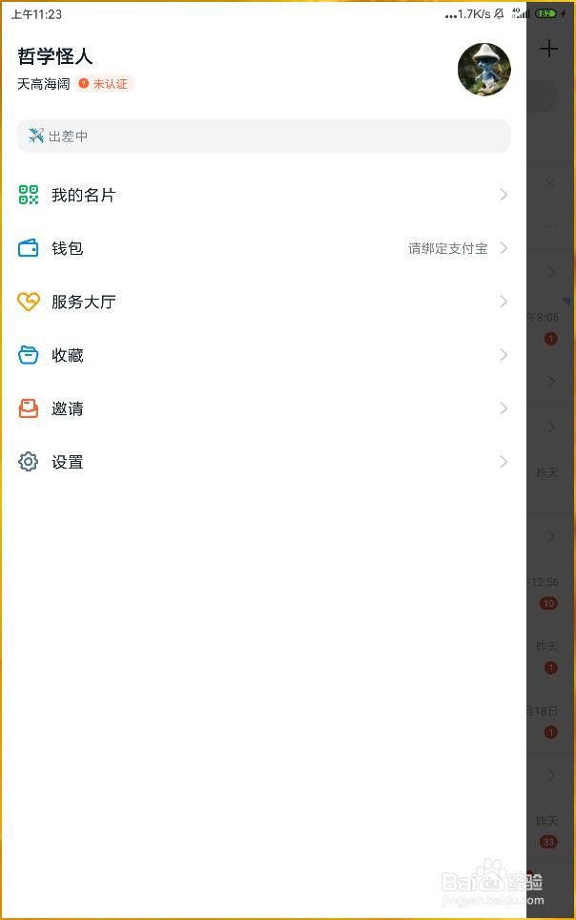Viewport: 576px width, 920px height.
Task: Tap the 未认证 verification badge
Action: click(x=106, y=84)
